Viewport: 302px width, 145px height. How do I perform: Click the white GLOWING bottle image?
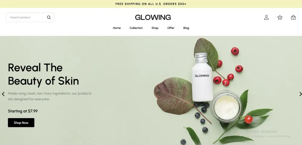coord(202,77)
